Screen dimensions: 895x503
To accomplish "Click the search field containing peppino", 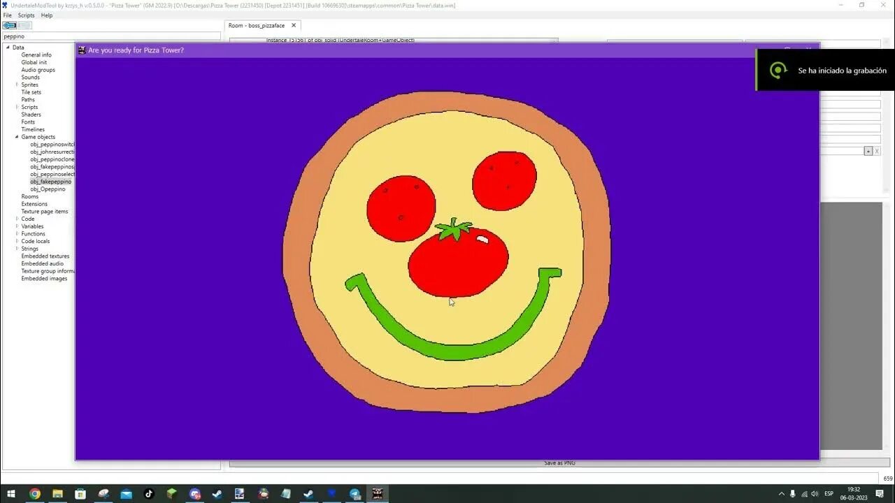I will 110,36.
